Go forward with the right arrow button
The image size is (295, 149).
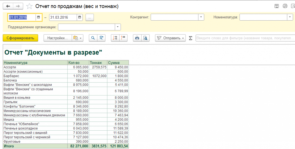point(18,6)
